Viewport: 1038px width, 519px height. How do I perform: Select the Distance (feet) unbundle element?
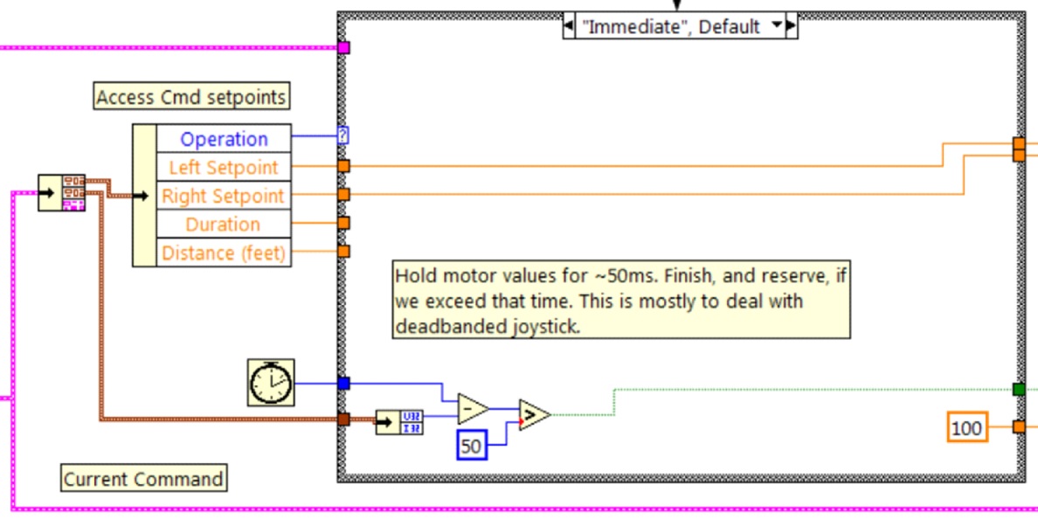tap(224, 253)
